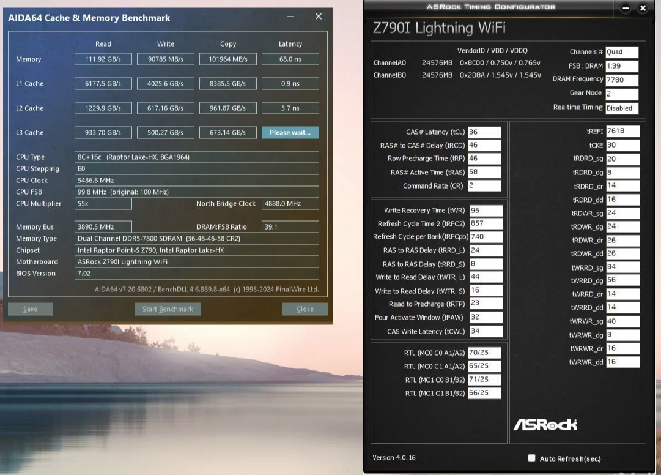Select the FSB : DRAM field 1:39
Viewport: 661px width, 475px height.
coord(622,66)
